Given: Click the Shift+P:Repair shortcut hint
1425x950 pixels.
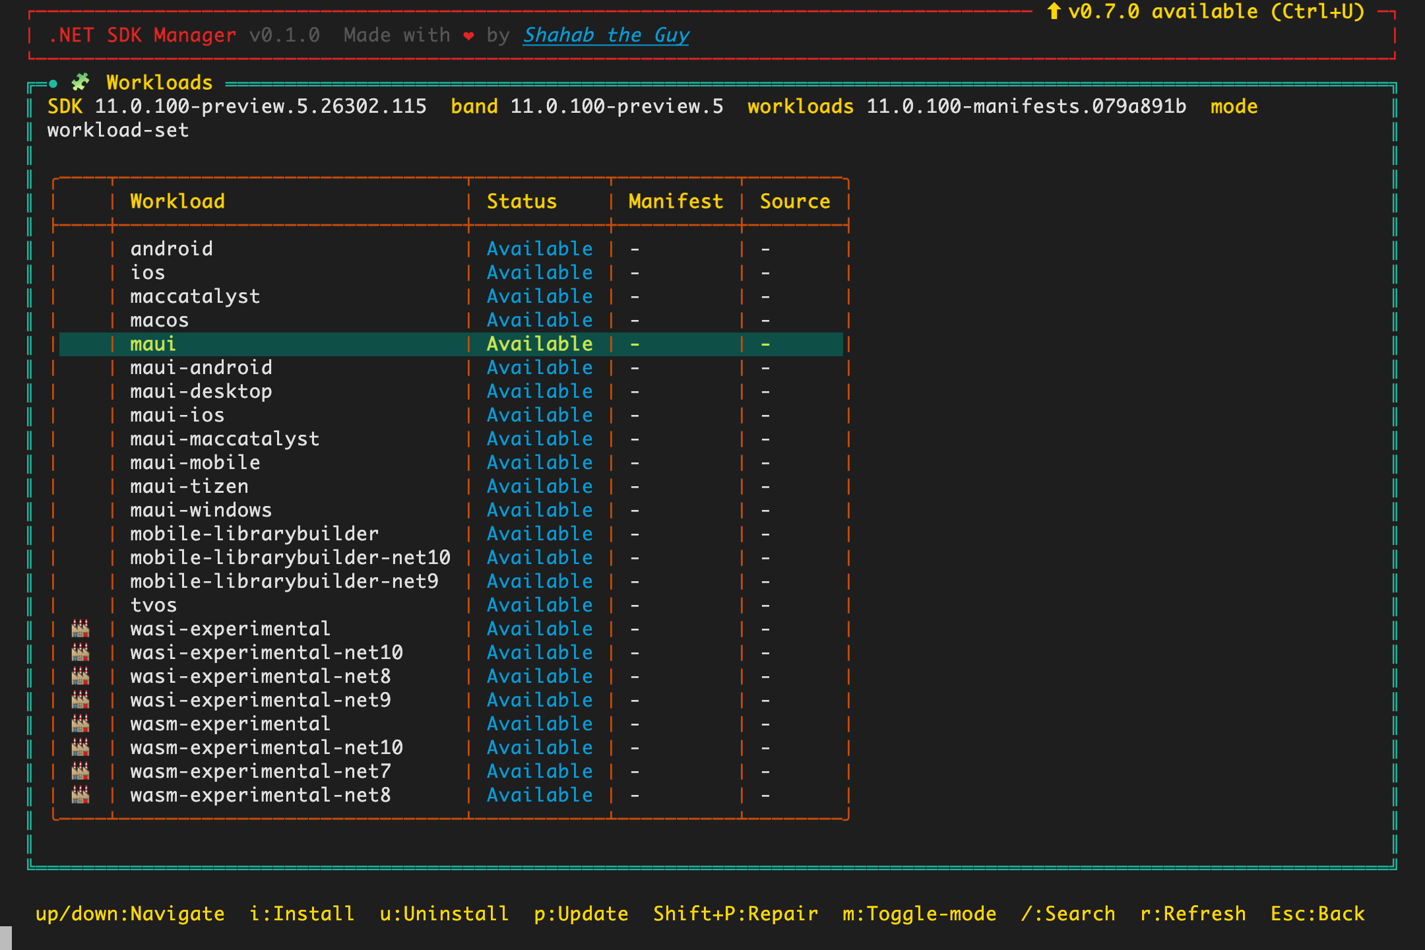Looking at the screenshot, I should pyautogui.click(x=736, y=914).
